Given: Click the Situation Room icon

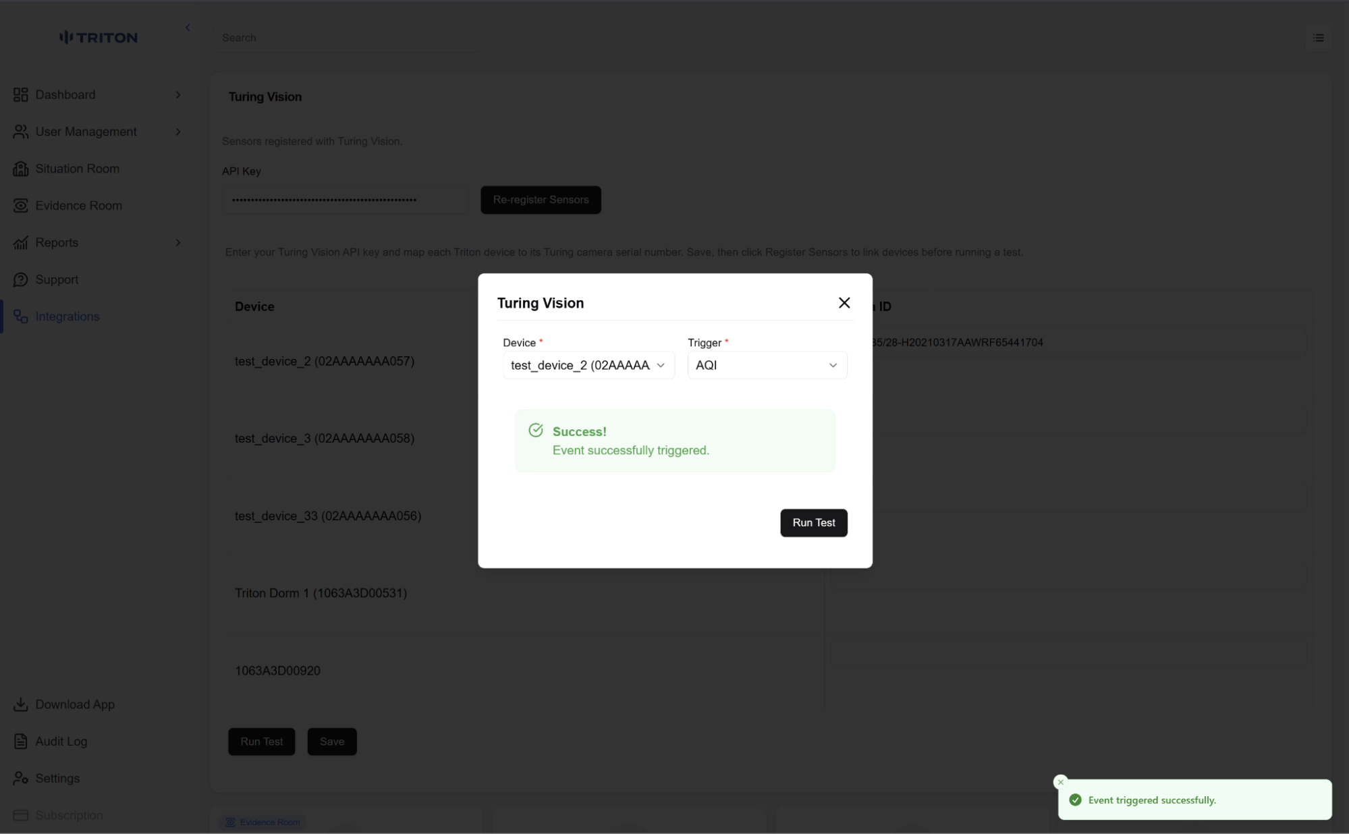Looking at the screenshot, I should click(21, 169).
